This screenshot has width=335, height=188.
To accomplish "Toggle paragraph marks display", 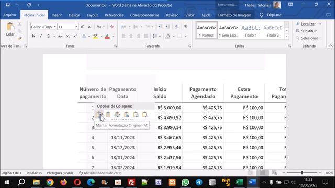I will [x=186, y=27].
